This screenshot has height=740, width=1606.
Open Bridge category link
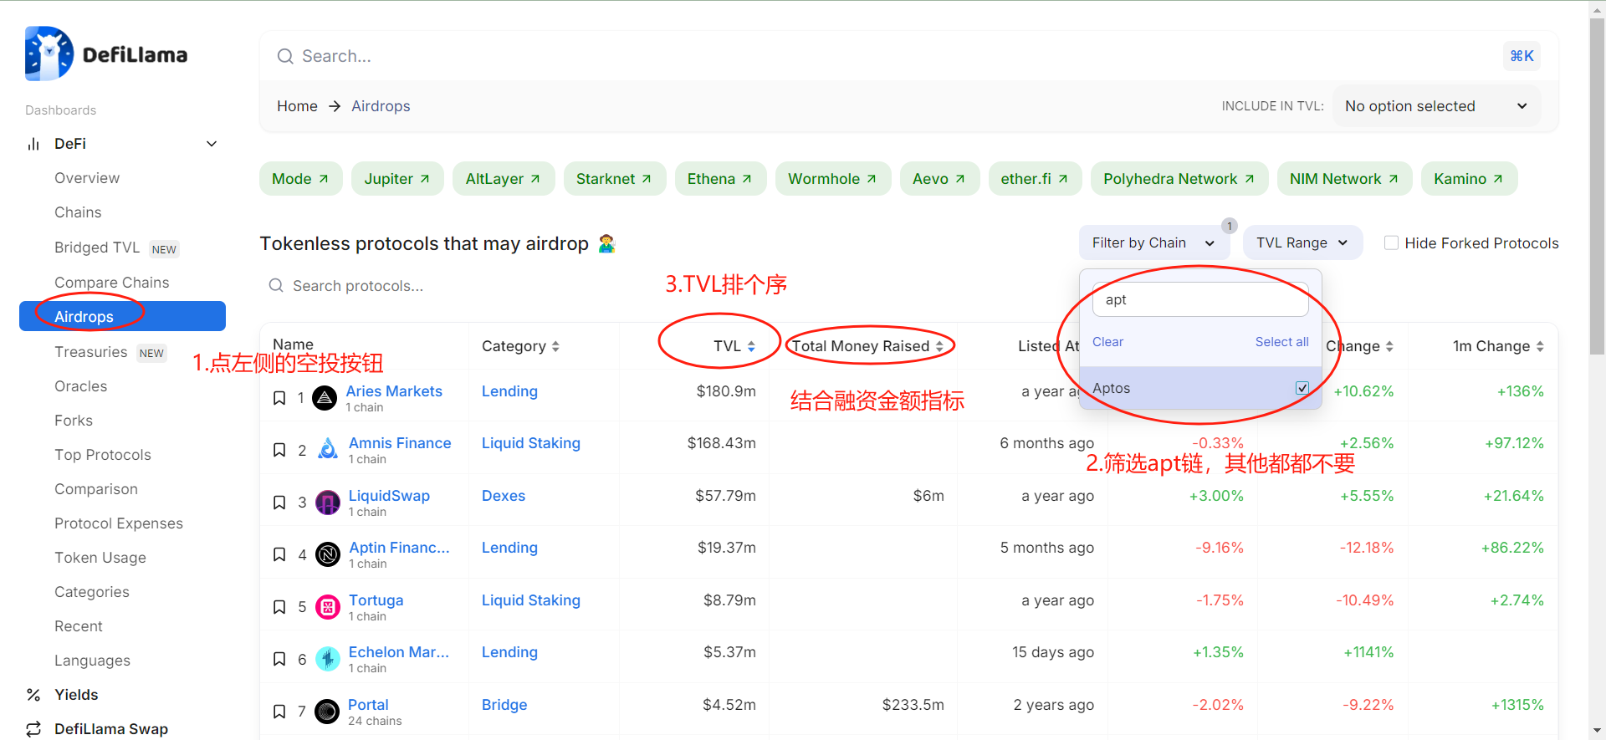[504, 705]
